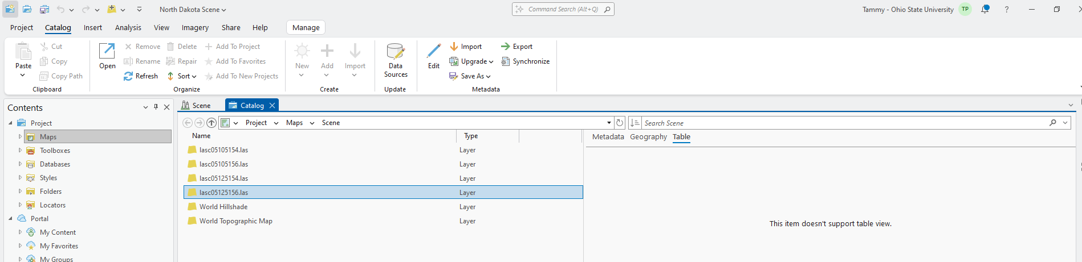
Task: Open the Sort dropdown menu
Action: tap(186, 76)
